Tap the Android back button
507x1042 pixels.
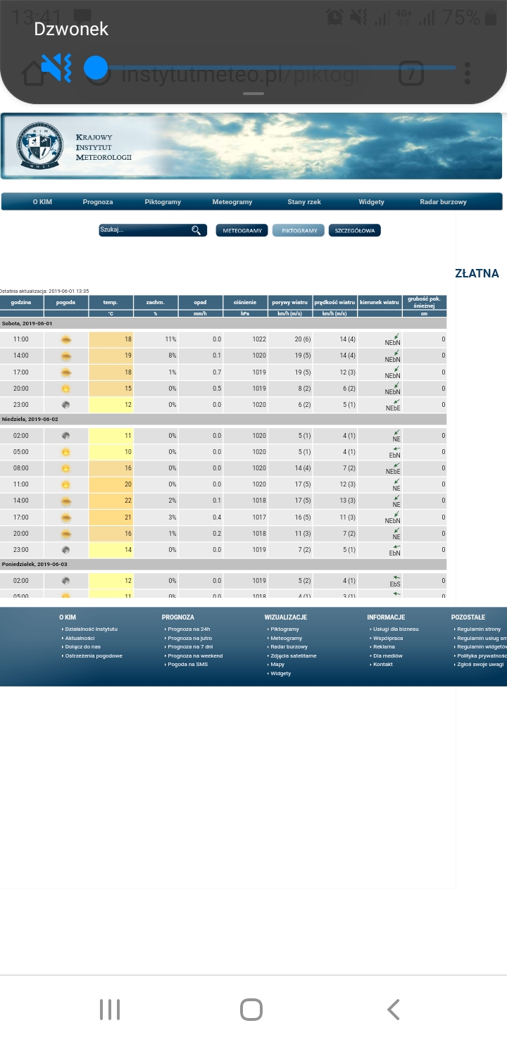(394, 1010)
